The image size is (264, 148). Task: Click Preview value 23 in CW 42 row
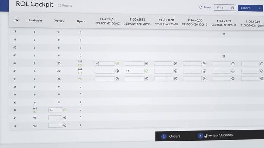(x=59, y=63)
